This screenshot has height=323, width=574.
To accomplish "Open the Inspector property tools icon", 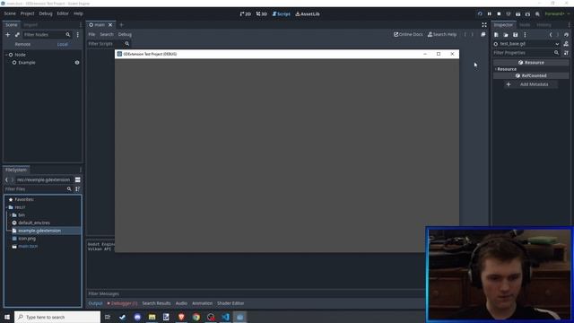I will (x=566, y=53).
